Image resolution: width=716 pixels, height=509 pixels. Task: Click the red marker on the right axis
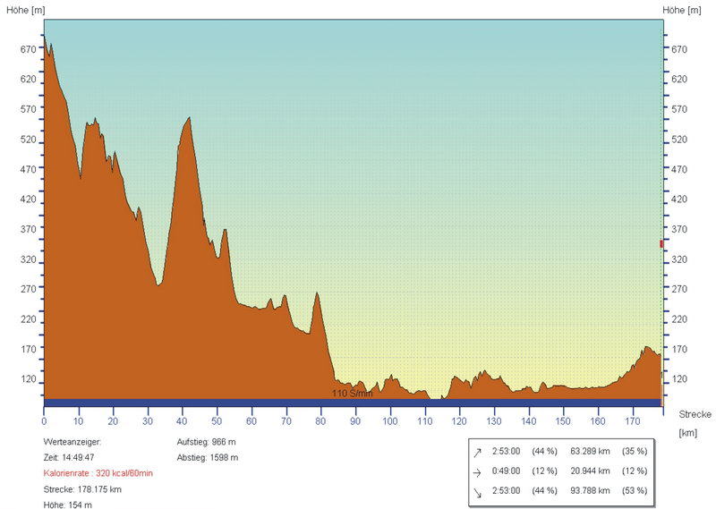point(661,243)
